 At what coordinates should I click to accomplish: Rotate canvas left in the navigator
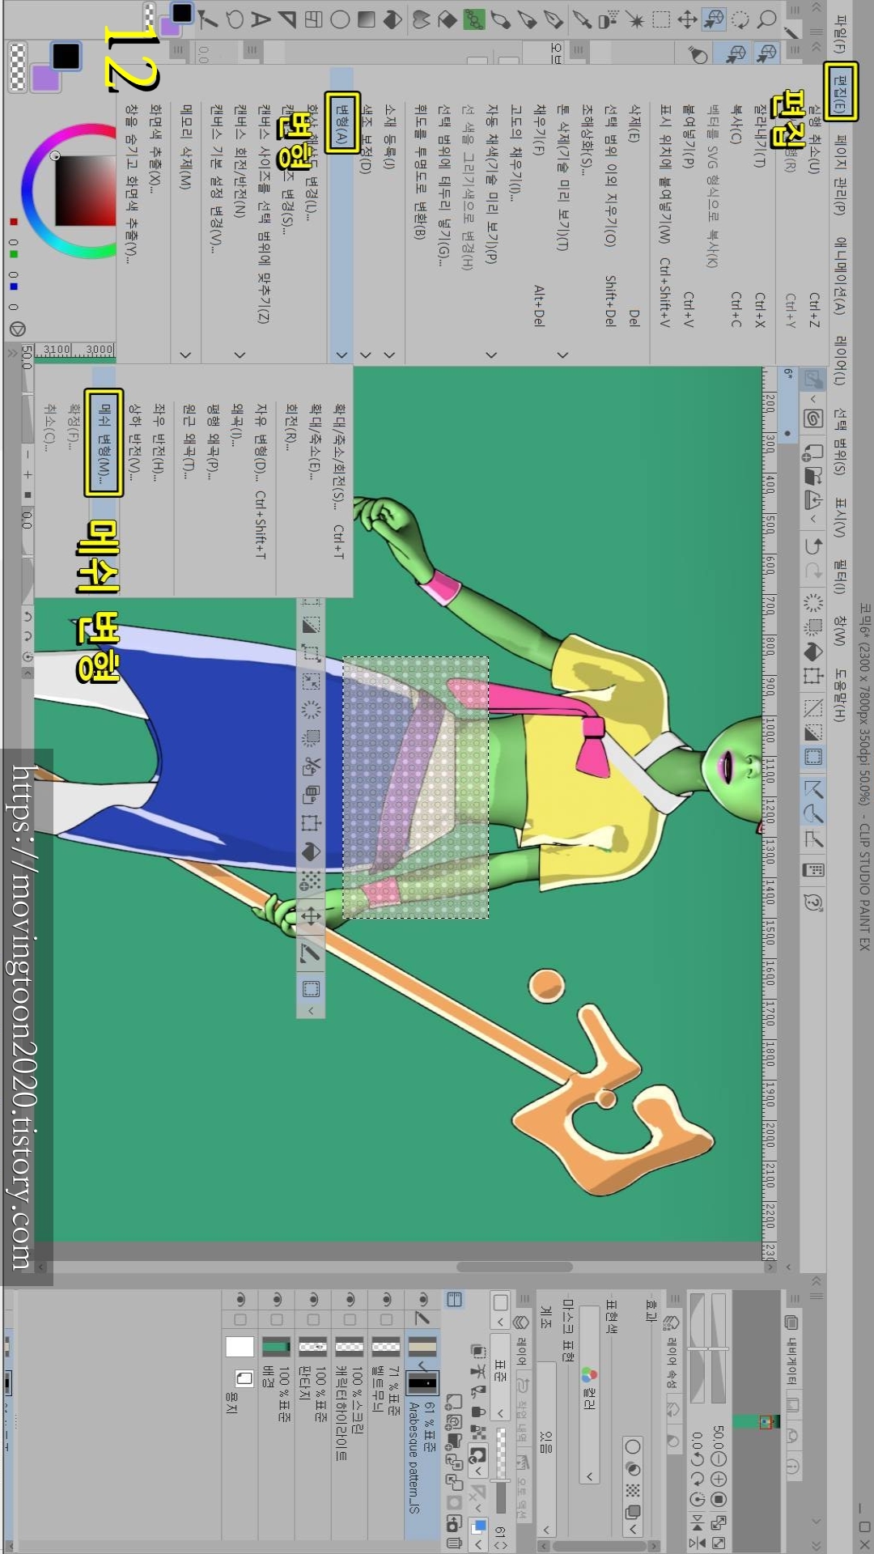point(697,1459)
